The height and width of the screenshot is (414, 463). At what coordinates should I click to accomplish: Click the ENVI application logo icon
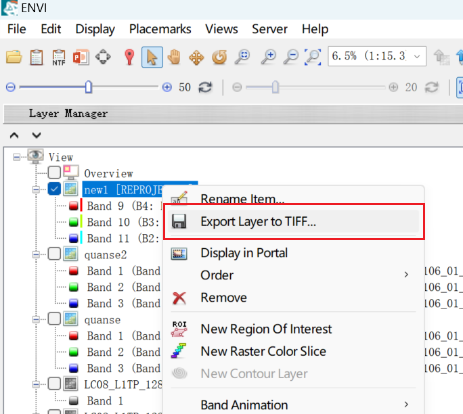tap(9, 8)
